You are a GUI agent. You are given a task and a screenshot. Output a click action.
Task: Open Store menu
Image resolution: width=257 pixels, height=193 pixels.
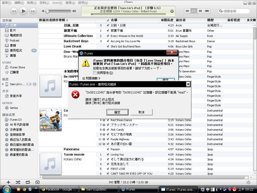(x=57, y=3)
